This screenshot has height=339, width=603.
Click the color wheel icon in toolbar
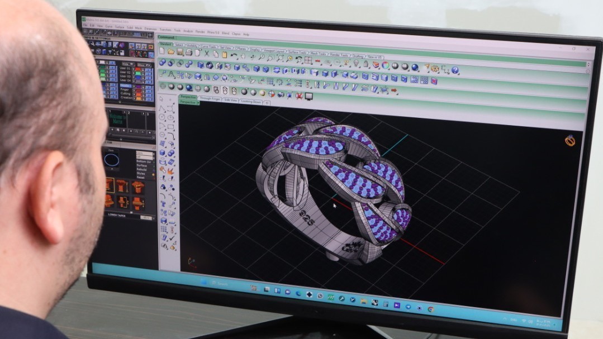(x=384, y=66)
